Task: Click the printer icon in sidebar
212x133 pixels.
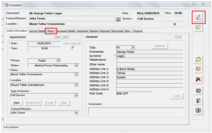Action: point(198,90)
